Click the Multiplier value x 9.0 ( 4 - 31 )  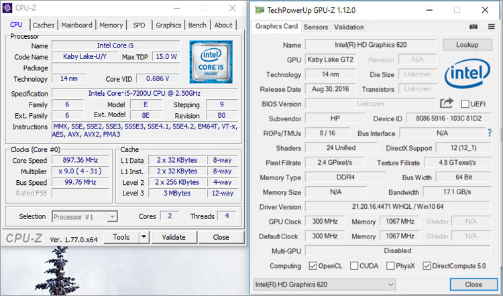(x=80, y=171)
